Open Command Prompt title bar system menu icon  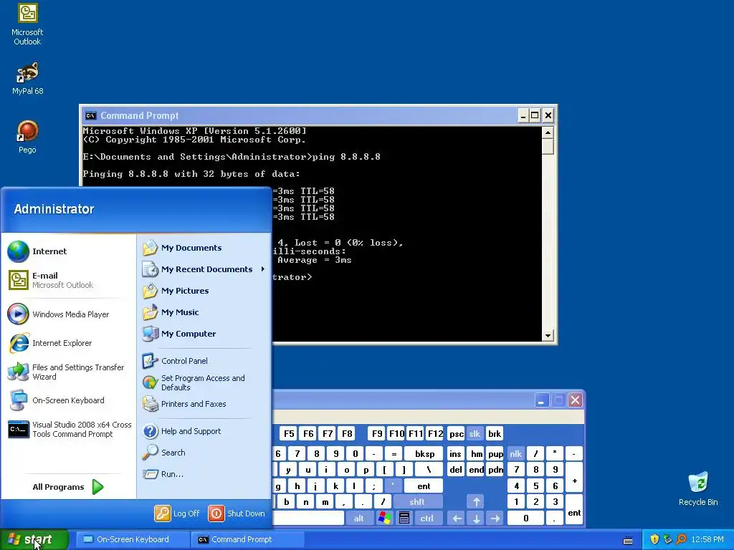tap(91, 115)
